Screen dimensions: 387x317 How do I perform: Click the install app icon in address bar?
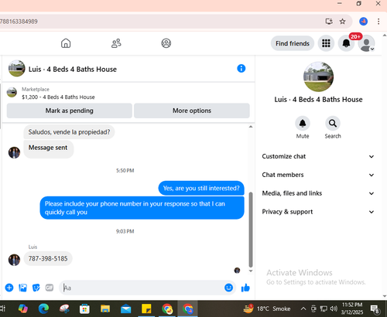(x=329, y=22)
